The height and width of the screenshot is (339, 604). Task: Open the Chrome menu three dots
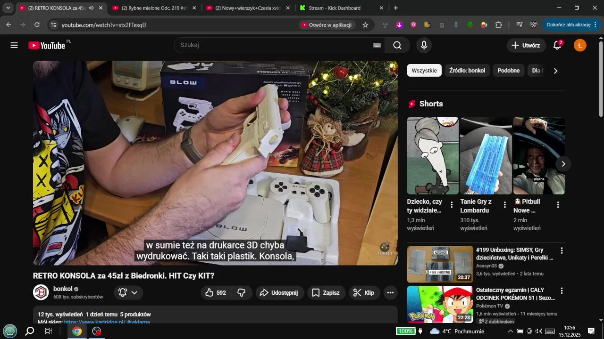tap(596, 25)
